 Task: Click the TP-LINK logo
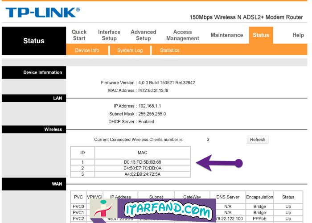[42, 12]
